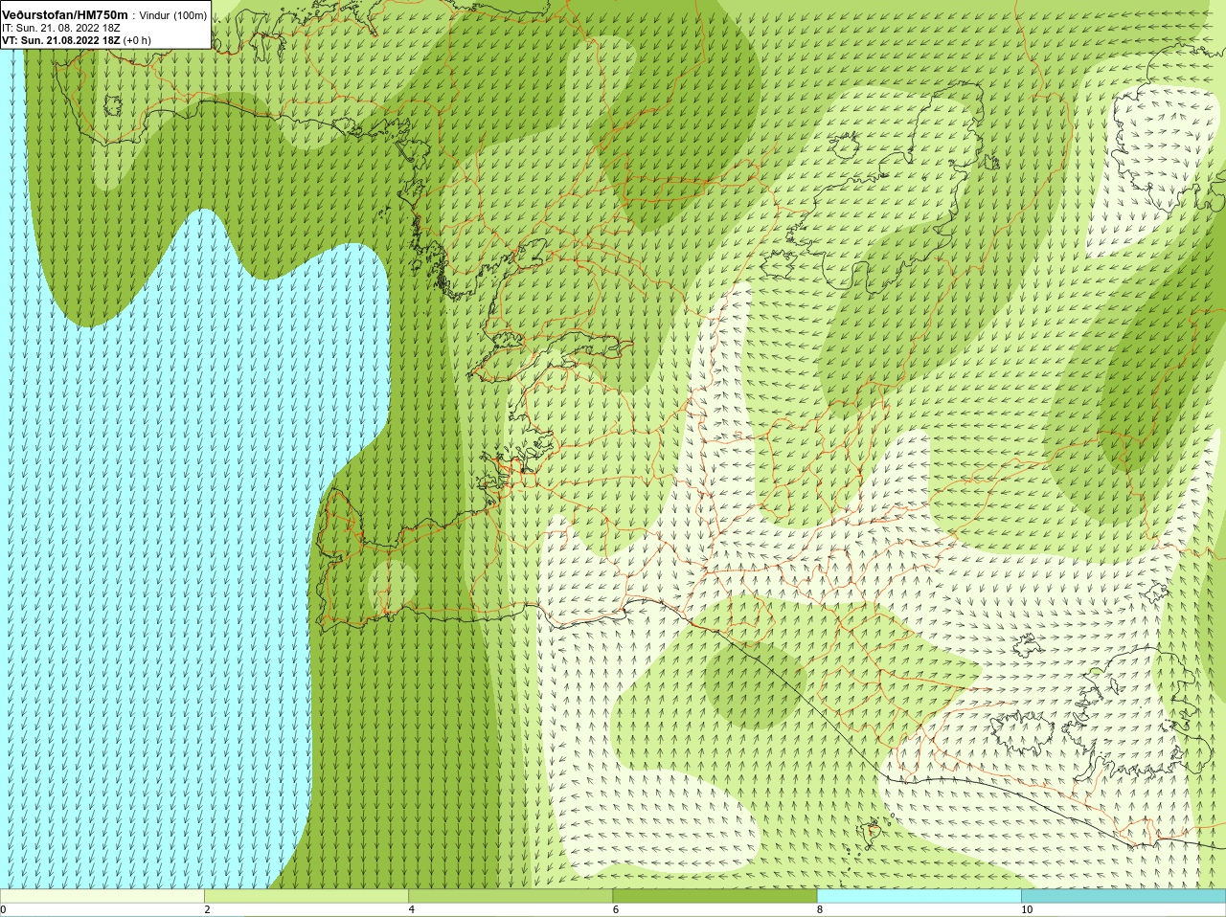The image size is (1226, 917).
Task: Click the legend scale label "2"
Action: point(207,909)
